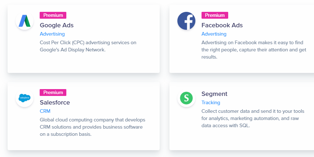
Task: Click the Salesforce cloud logo icon
Action: pyautogui.click(x=25, y=98)
